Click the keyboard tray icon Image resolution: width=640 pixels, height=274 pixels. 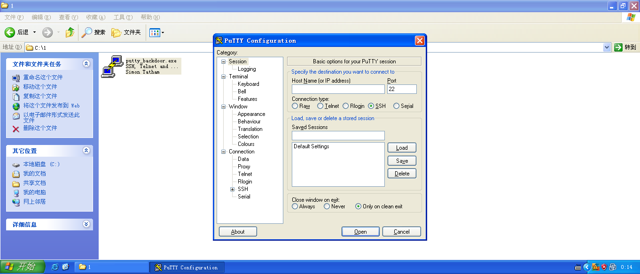(x=578, y=267)
